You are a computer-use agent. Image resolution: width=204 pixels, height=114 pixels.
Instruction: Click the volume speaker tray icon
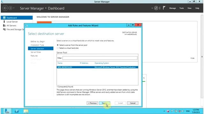click(x=183, y=111)
